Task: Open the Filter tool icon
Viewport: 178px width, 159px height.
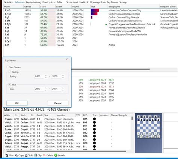Action: [x=7, y=155]
